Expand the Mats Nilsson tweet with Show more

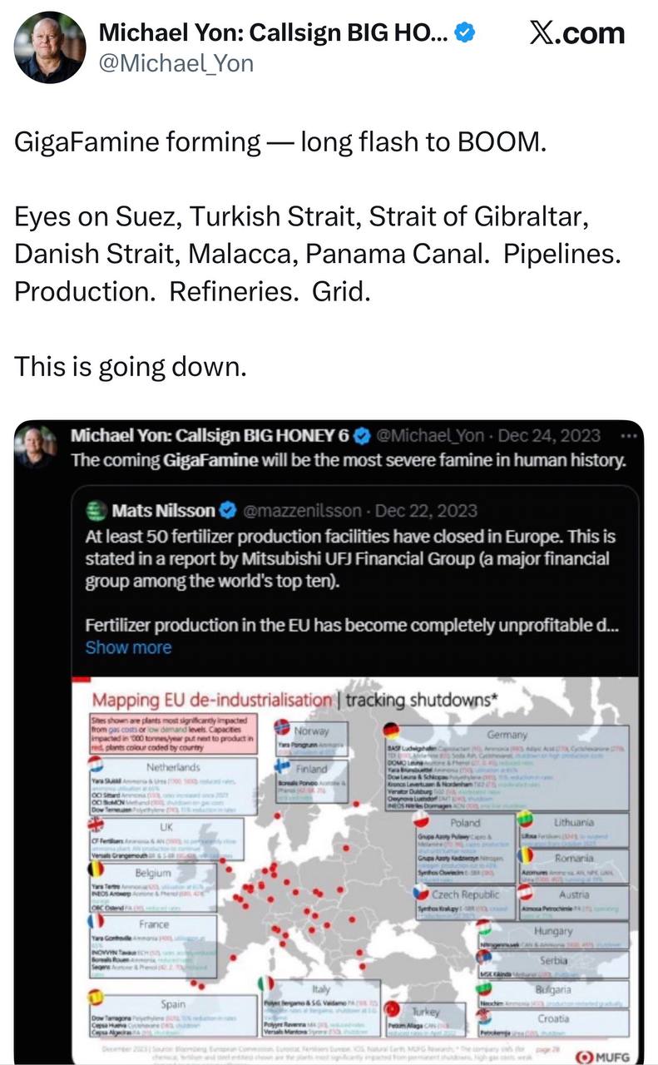tap(128, 647)
